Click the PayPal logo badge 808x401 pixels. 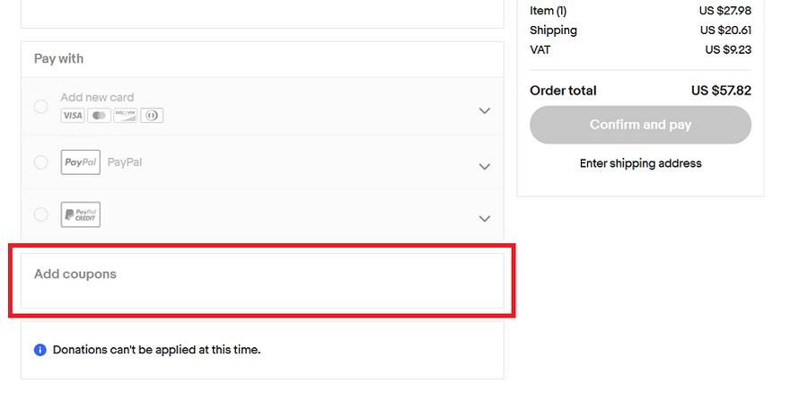coord(80,162)
